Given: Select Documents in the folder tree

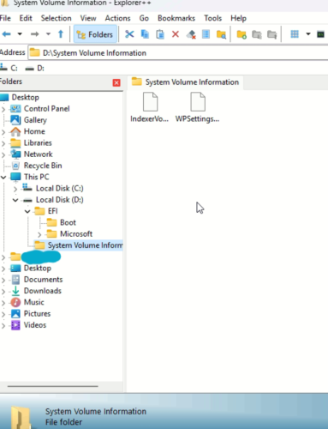Looking at the screenshot, I should (x=43, y=280).
